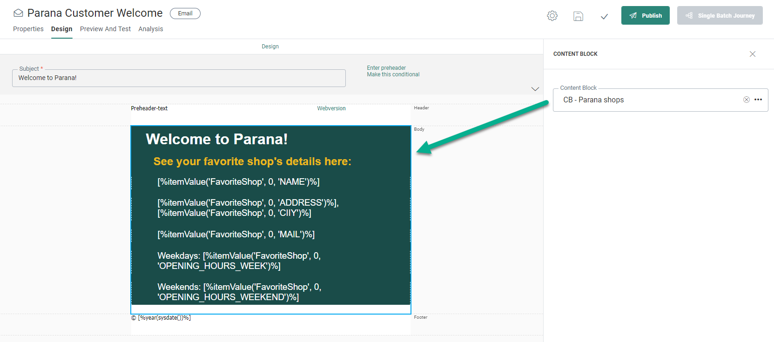Screen dimensions: 774x342
Task: Select the Welcome to Parana! heading in the body
Action: coord(216,139)
